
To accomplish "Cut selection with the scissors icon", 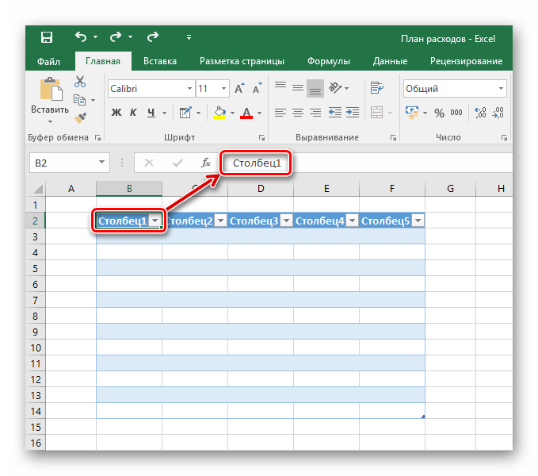I will [80, 82].
